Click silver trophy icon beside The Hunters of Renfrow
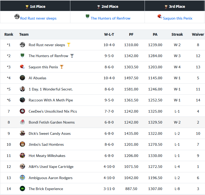The height and width of the screenshot is (195, 205). tap(72, 56)
